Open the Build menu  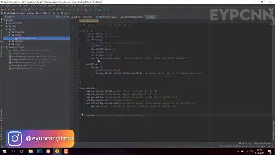point(61,6)
